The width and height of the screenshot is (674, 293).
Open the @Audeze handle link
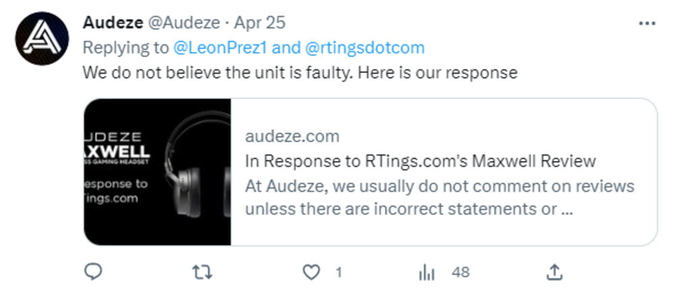click(184, 22)
